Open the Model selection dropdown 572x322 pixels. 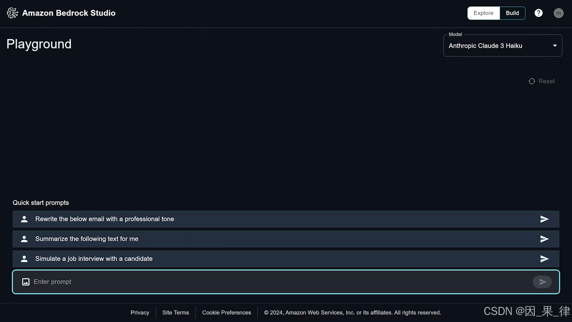pos(503,45)
